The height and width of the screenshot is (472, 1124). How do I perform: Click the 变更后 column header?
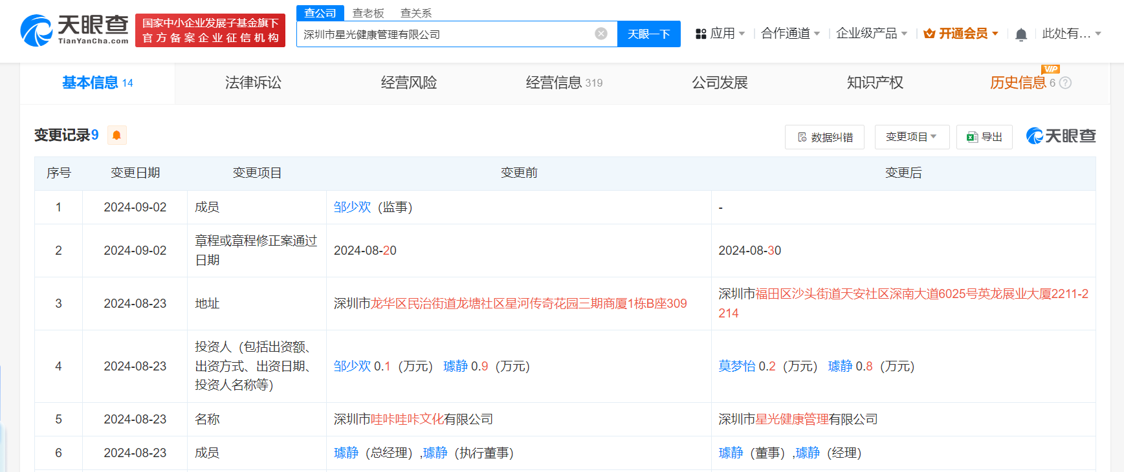903,173
